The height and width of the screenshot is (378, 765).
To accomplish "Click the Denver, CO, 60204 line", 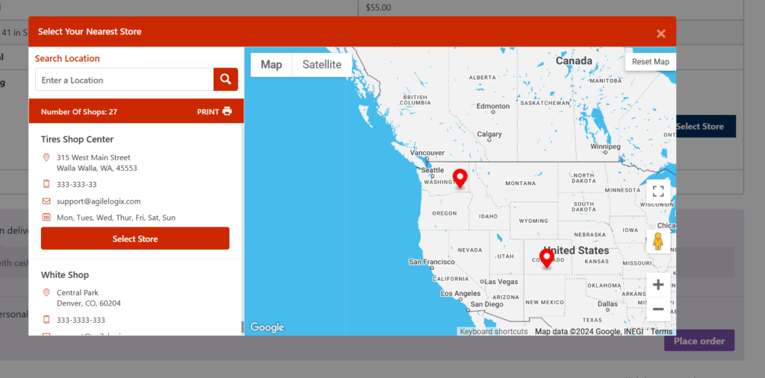I will [x=89, y=303].
